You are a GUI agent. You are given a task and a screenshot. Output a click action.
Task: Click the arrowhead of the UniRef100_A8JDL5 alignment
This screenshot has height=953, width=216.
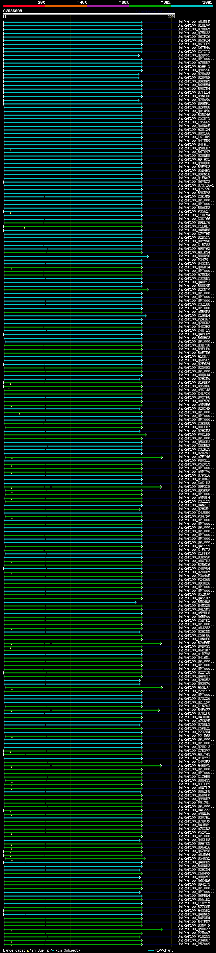[141, 22]
